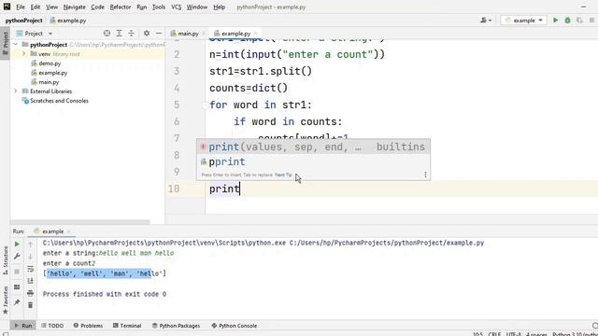Viewport: 598px width, 336px height.
Task: Rerun example in the Run panel
Action: [x=17, y=244]
